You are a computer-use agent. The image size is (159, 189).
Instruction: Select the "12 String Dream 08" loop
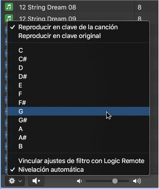point(47,7)
